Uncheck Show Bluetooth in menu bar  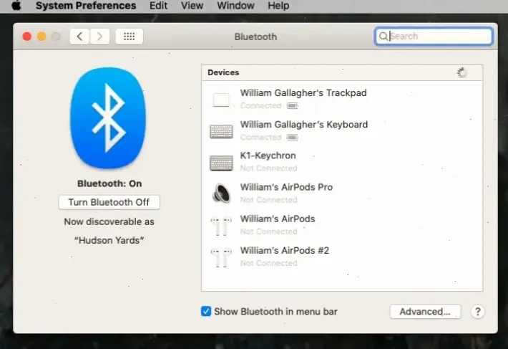[206, 312]
